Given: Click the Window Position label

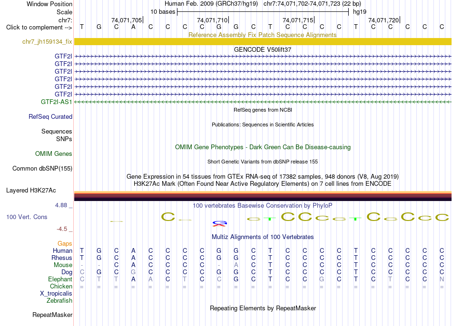Looking at the screenshot, I should (49, 4).
